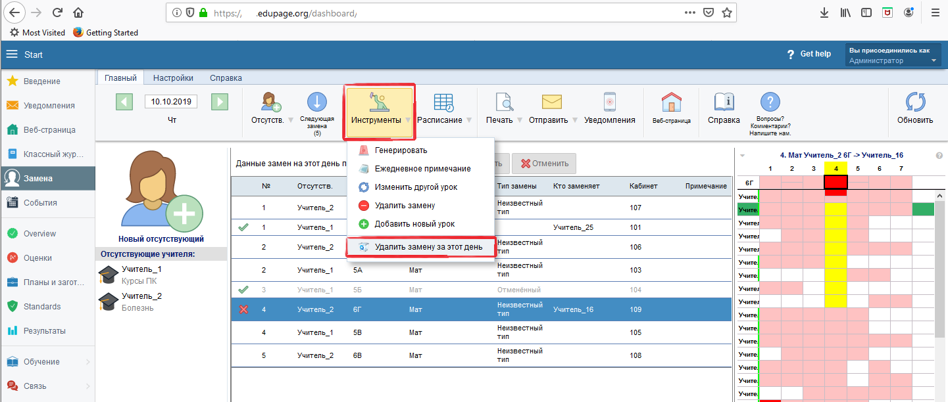
Task: Click the browser Home button
Action: pyautogui.click(x=78, y=12)
